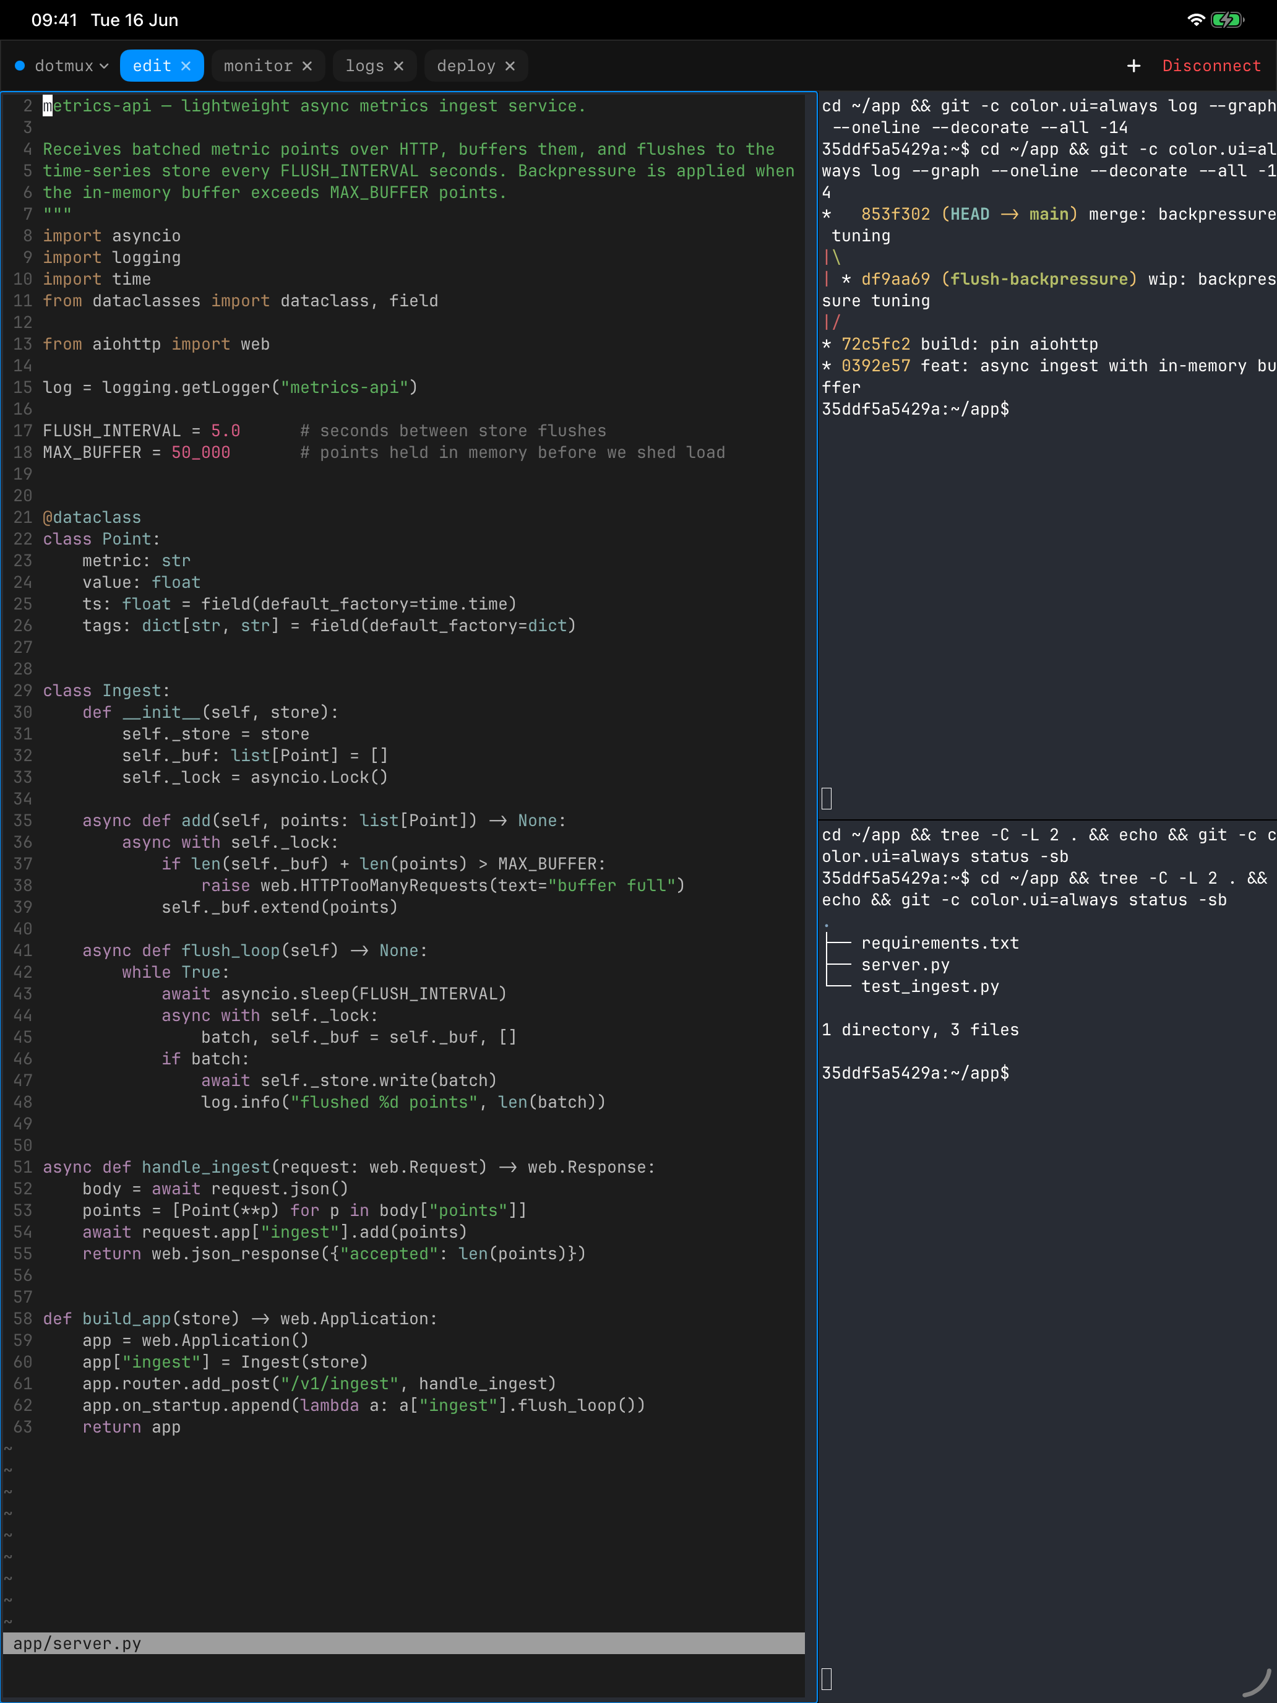
Task: Check the Wi-Fi status icon
Action: 1195,20
